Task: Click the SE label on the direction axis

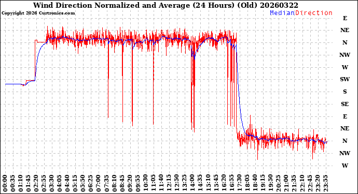Action: click(345, 104)
